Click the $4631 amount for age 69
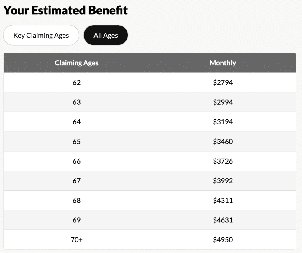The width and height of the screenshot is (302, 253). [x=223, y=220]
